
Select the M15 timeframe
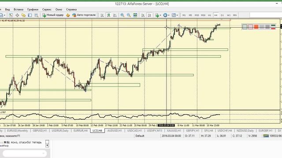click(x=197, y=15)
